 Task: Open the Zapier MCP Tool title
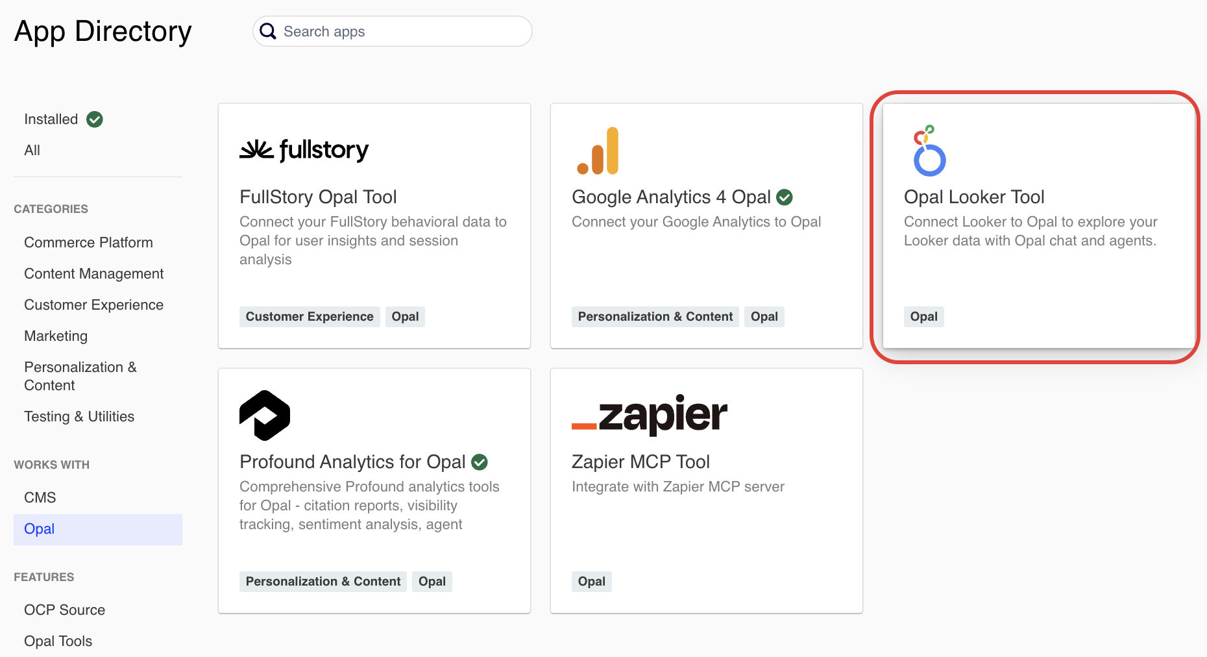click(640, 462)
